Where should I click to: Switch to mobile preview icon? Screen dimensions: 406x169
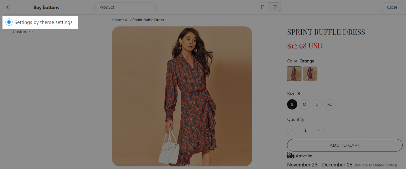[x=263, y=7]
